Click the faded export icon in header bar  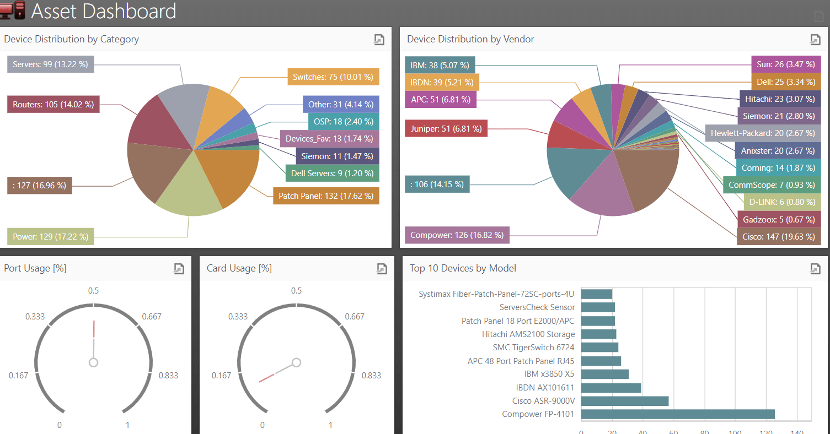pyautogui.click(x=819, y=17)
